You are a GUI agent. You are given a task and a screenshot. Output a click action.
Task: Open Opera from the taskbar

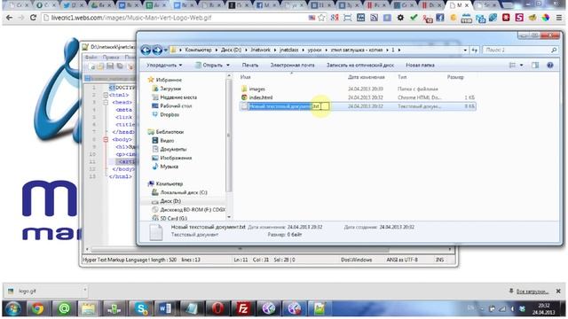pos(217,308)
